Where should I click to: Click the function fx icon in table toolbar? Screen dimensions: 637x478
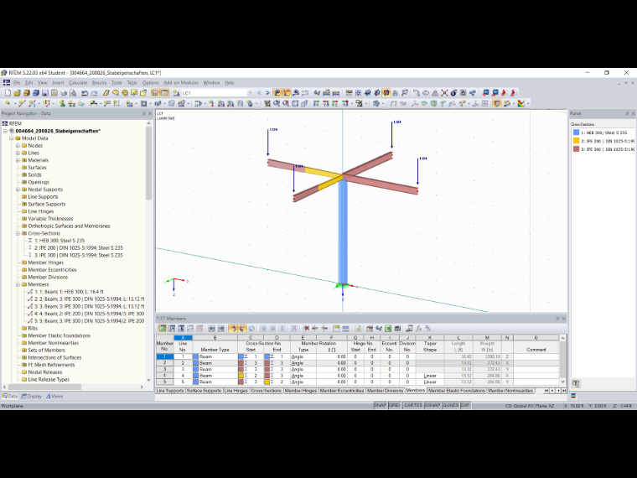419,329
